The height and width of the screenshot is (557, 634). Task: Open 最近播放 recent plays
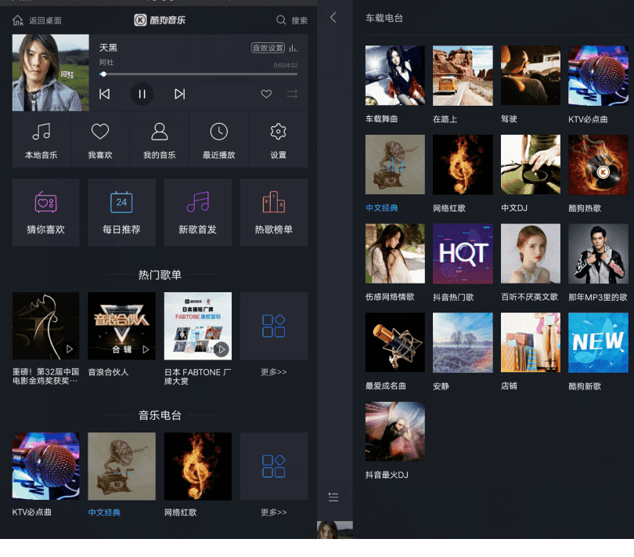coord(218,140)
